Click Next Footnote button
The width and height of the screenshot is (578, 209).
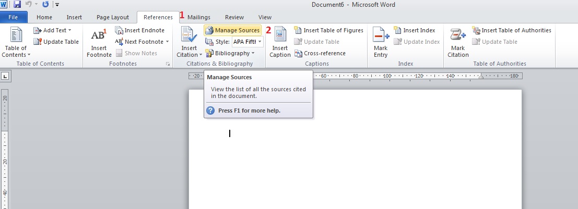point(139,42)
